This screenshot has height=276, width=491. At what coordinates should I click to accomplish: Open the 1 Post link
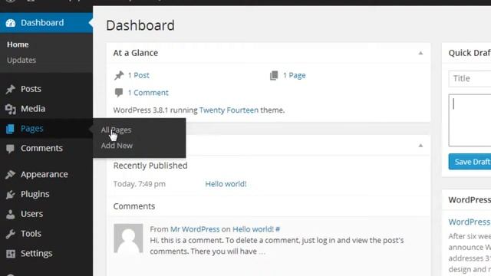(x=138, y=75)
